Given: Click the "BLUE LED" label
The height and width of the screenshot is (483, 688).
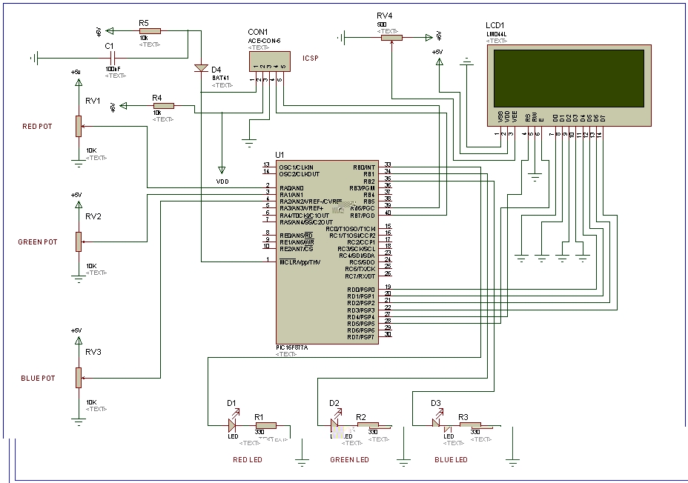Looking at the screenshot, I should 451,460.
